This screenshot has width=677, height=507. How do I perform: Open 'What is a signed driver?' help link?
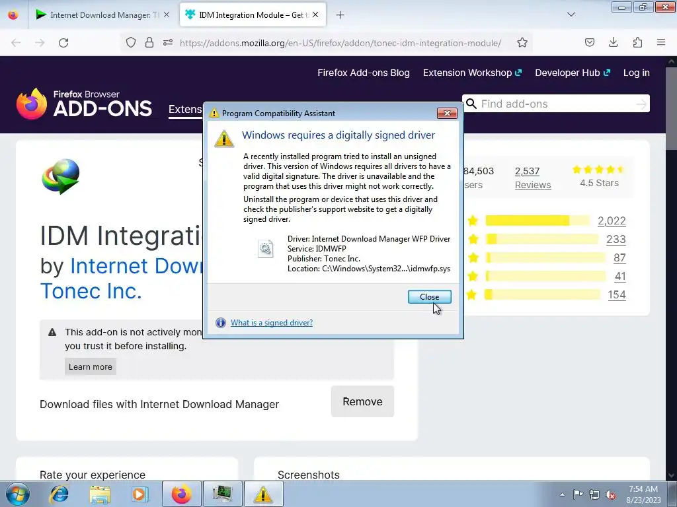pos(272,322)
